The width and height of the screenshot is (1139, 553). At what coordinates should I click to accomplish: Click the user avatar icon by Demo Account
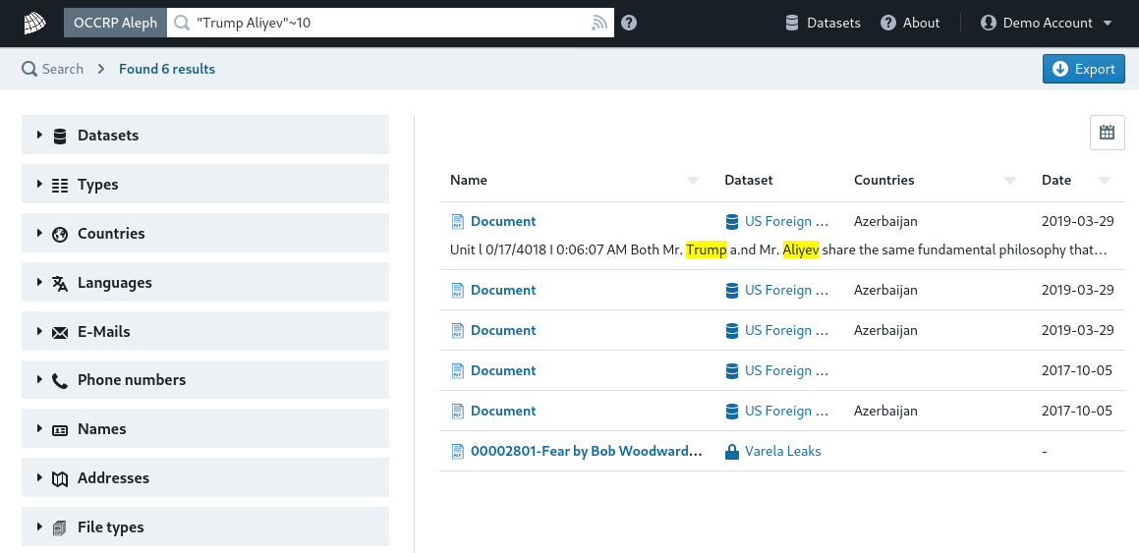click(x=988, y=24)
